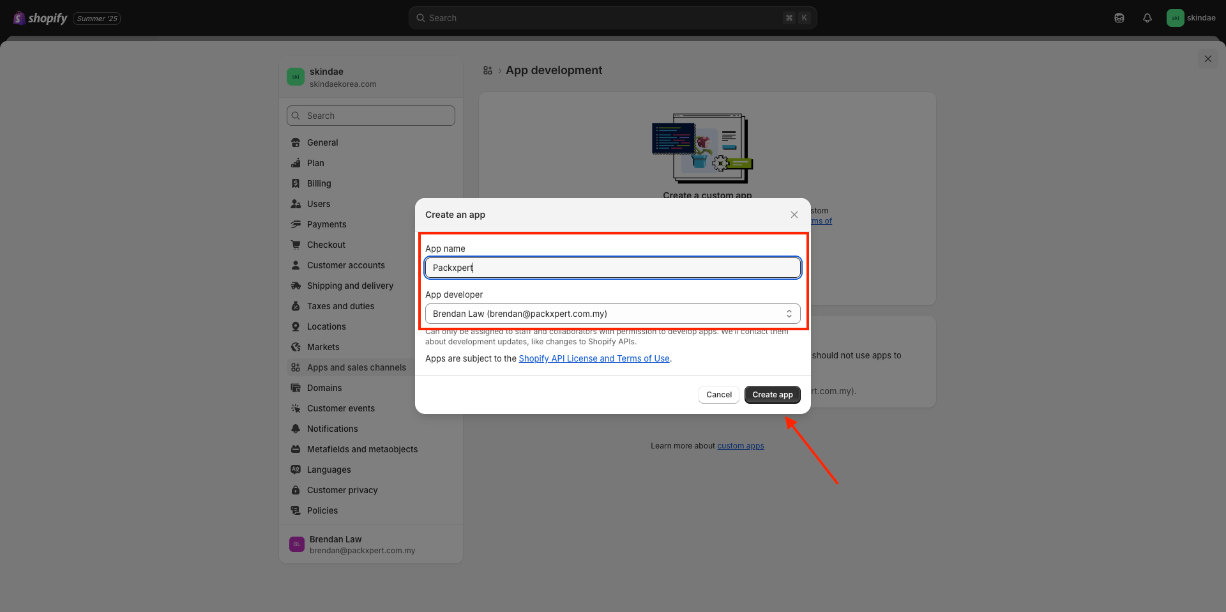Click the Shopify logo in top bar
The image size is (1226, 612).
[40, 18]
